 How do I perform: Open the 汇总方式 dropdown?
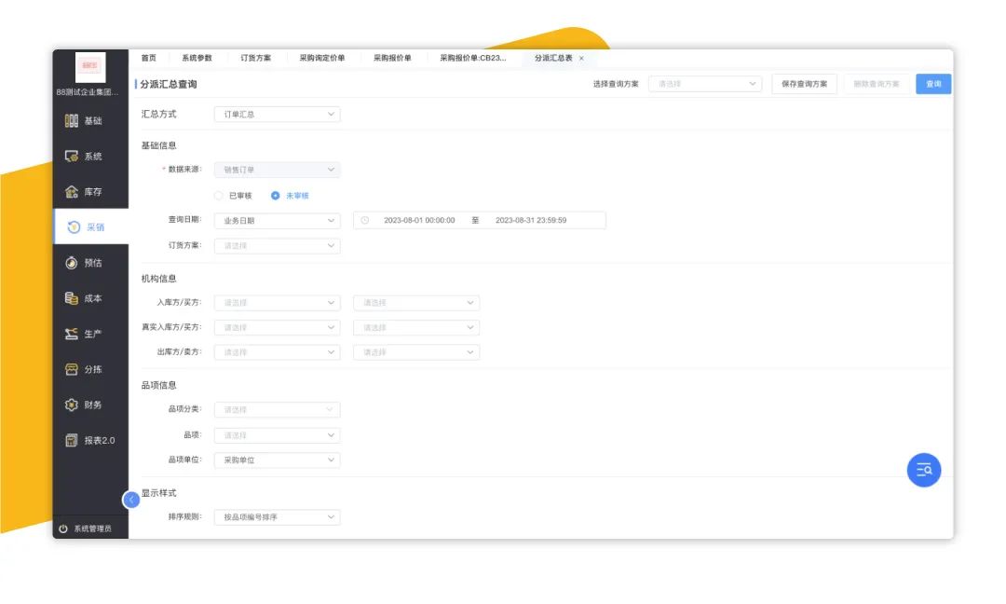click(x=278, y=115)
